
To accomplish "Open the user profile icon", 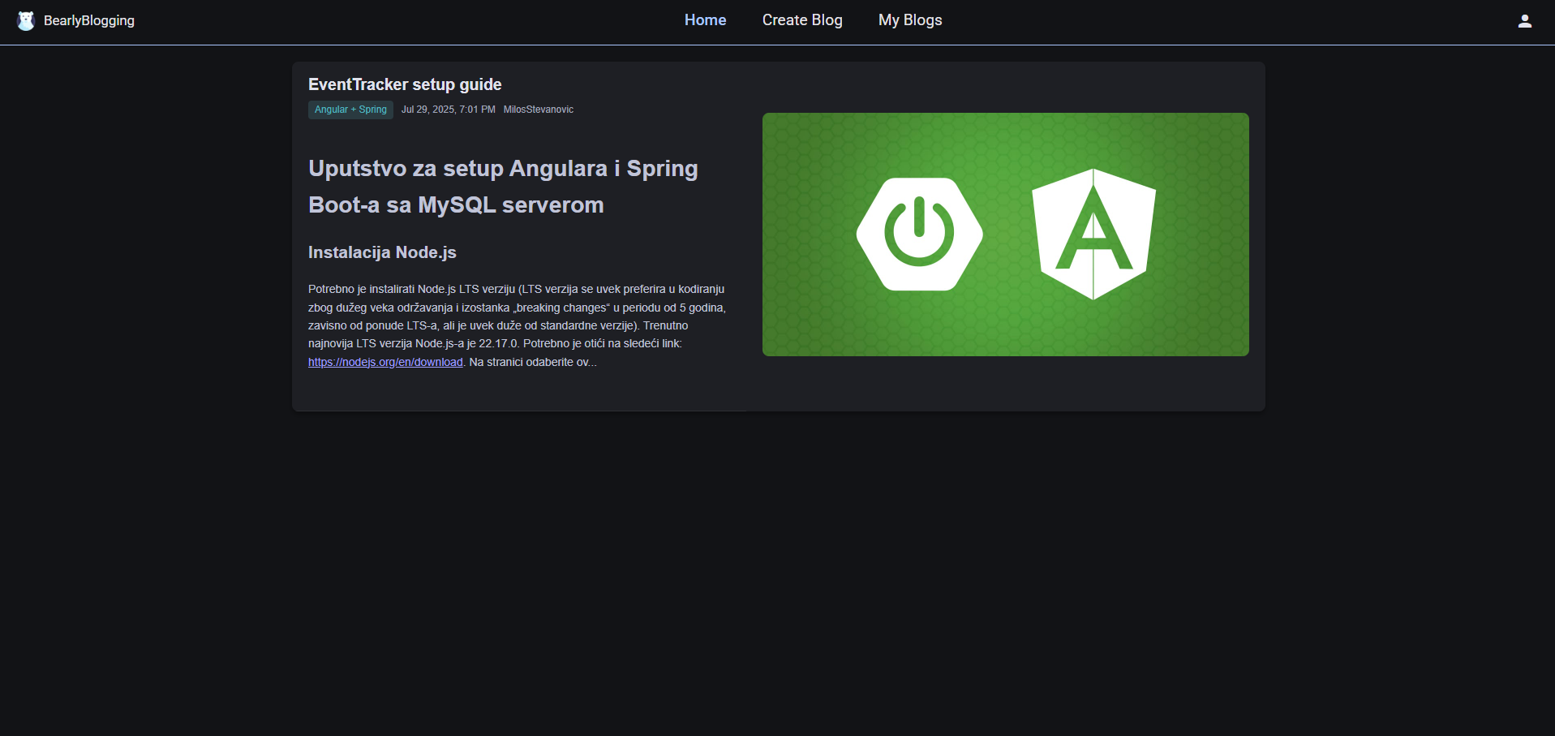I will point(1524,21).
